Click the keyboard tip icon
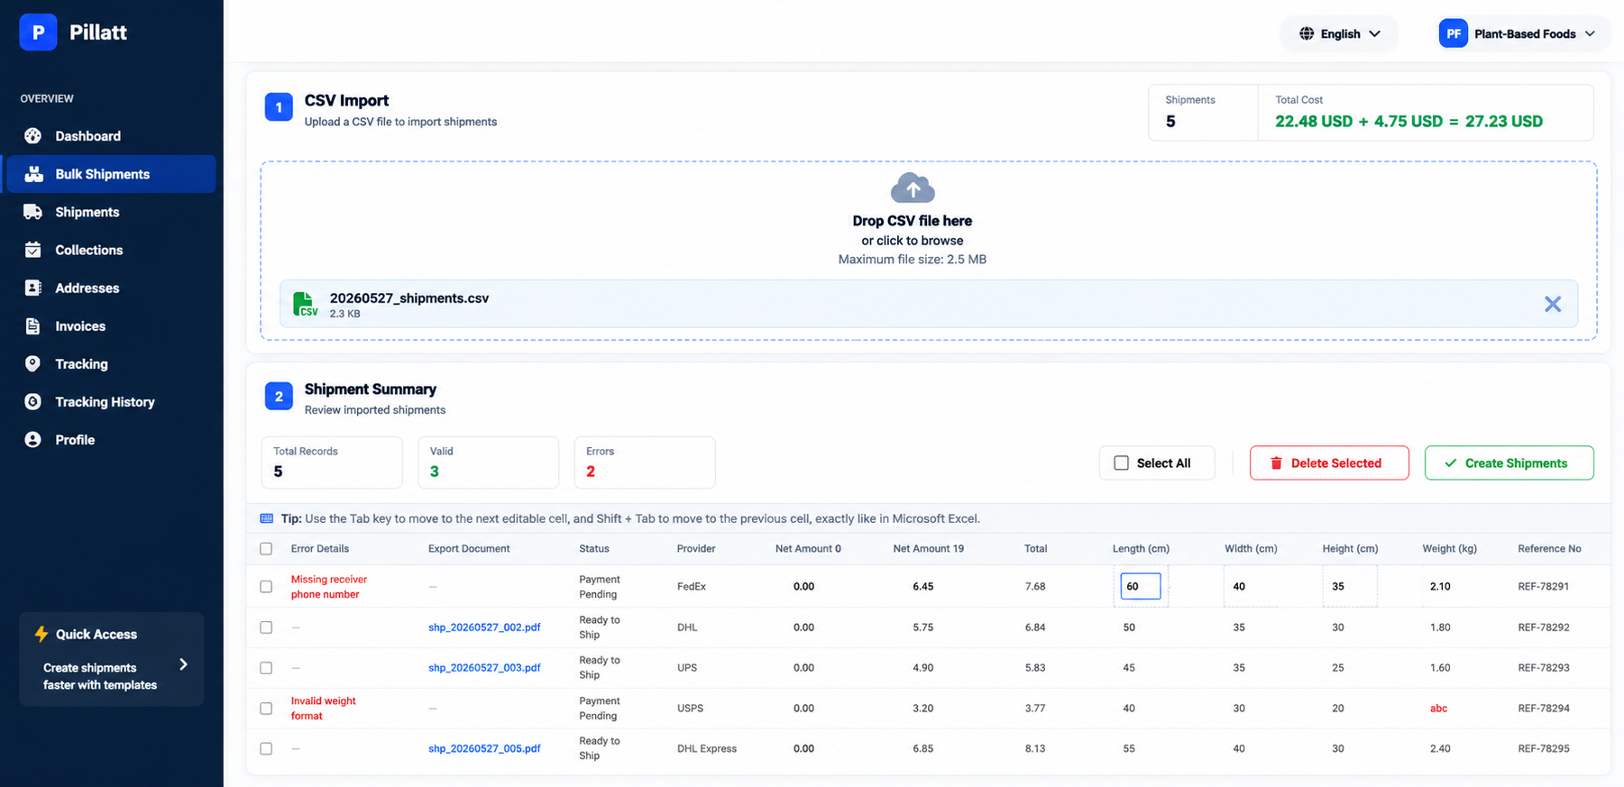Image resolution: width=1624 pixels, height=787 pixels. (267, 518)
